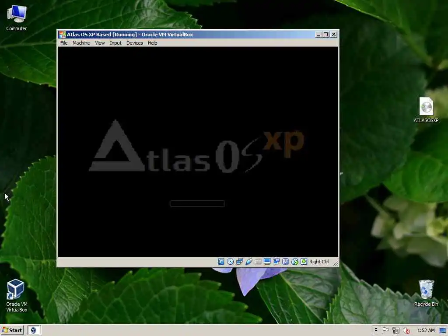Image resolution: width=448 pixels, height=336 pixels.
Task: Click the 1:52 AM taskbar clock
Action: click(426, 330)
